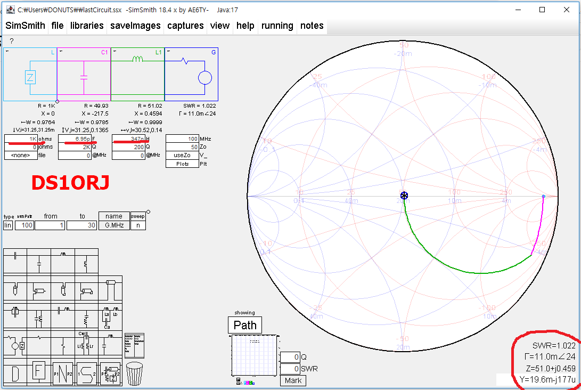Click the mini frequency sweep plot thumbnail

point(254,355)
